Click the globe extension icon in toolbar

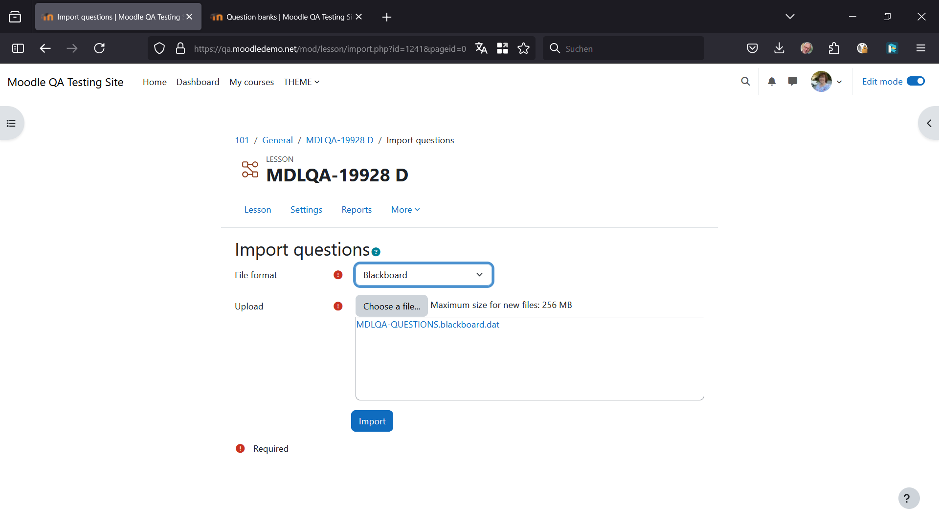click(x=862, y=48)
